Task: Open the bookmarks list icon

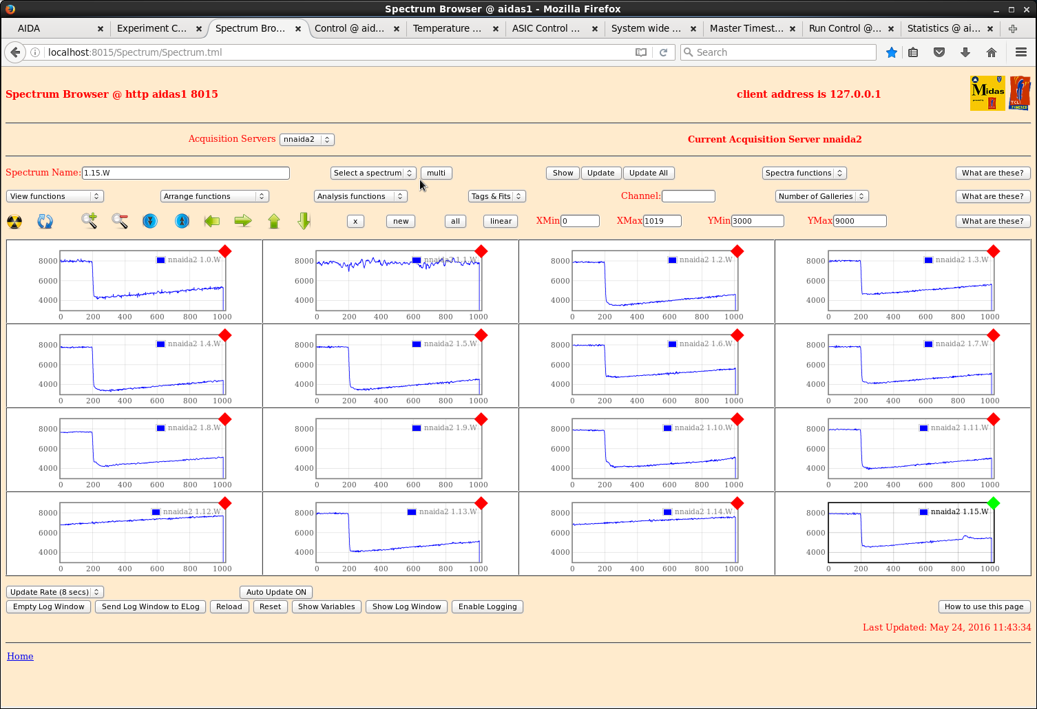Action: [x=913, y=52]
